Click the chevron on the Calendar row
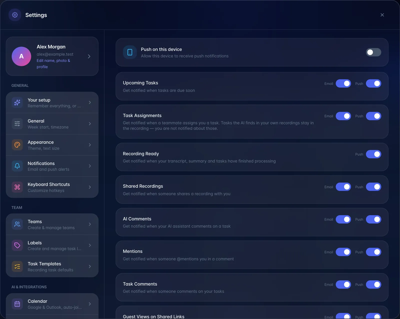 coord(90,304)
